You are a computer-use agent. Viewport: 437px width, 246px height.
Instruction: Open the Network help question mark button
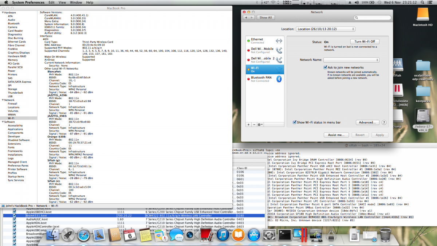pos(384,123)
